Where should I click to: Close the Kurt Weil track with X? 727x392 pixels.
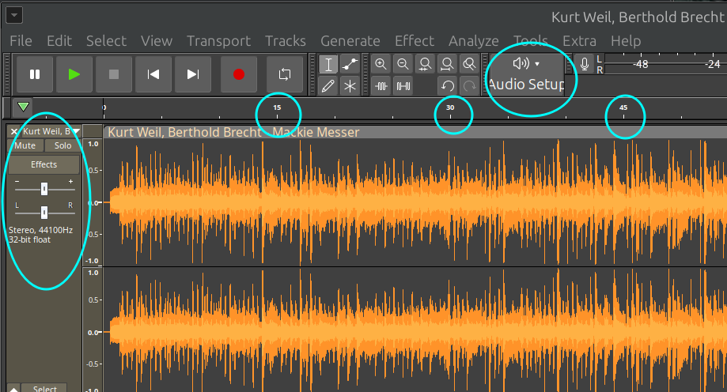(x=14, y=132)
